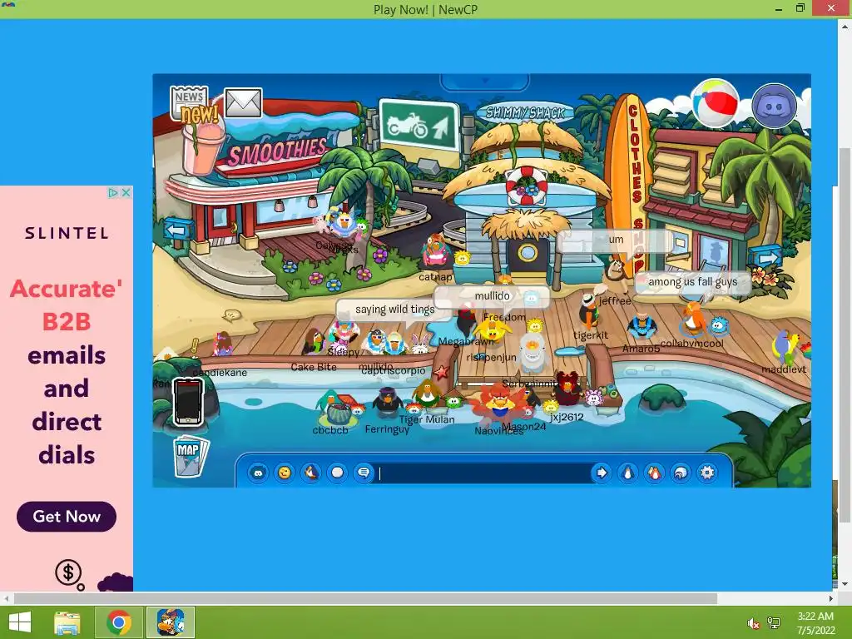Select penguin named maddievt
The height and width of the screenshot is (639, 852).
(784, 348)
